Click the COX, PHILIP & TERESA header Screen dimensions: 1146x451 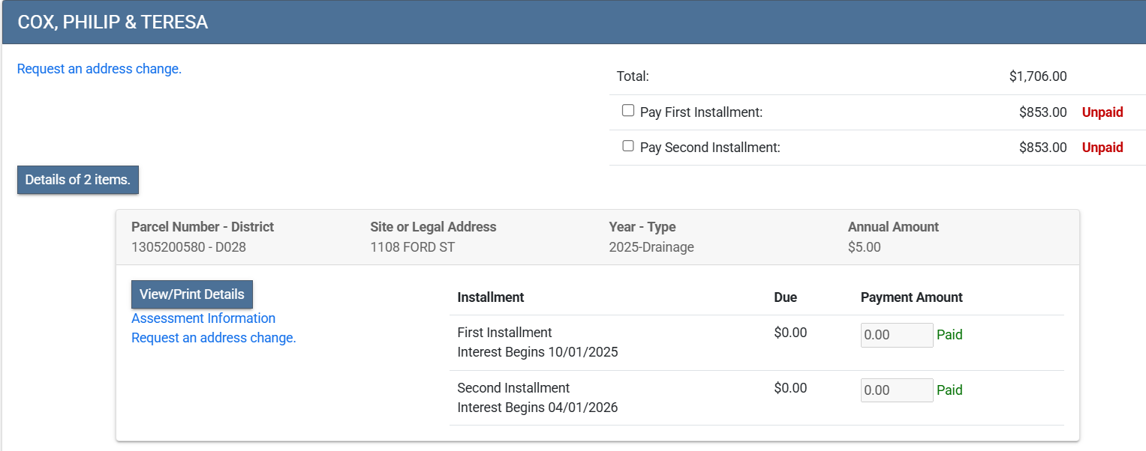113,22
